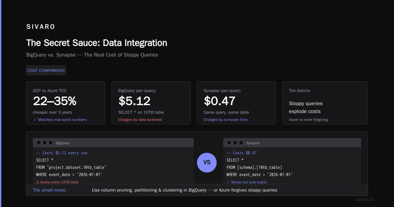Open the sivaro.in link
Screen dimensions: 394x207
coord(364,199)
